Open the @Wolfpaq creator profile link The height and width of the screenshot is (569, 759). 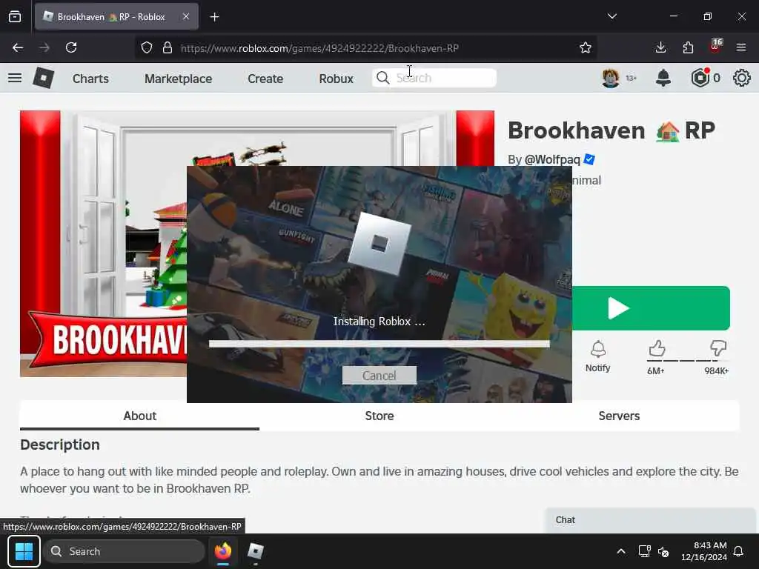click(x=551, y=159)
